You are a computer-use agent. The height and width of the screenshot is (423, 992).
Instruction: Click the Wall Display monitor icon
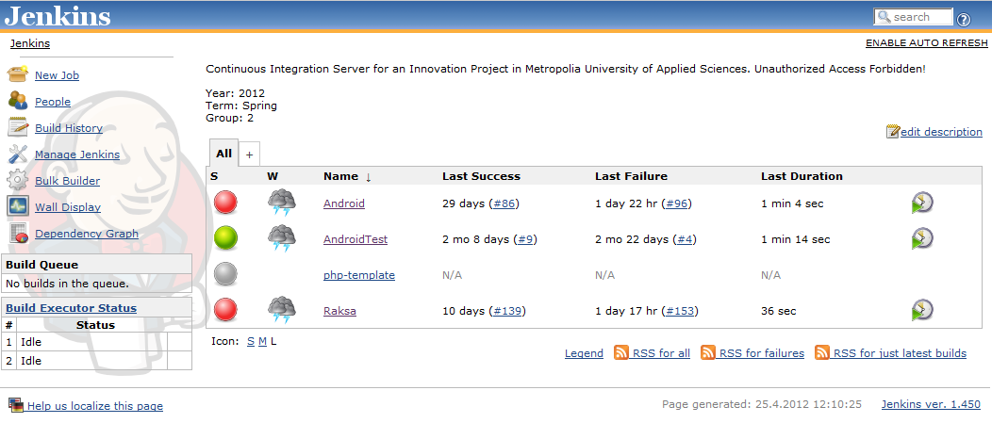(17, 206)
